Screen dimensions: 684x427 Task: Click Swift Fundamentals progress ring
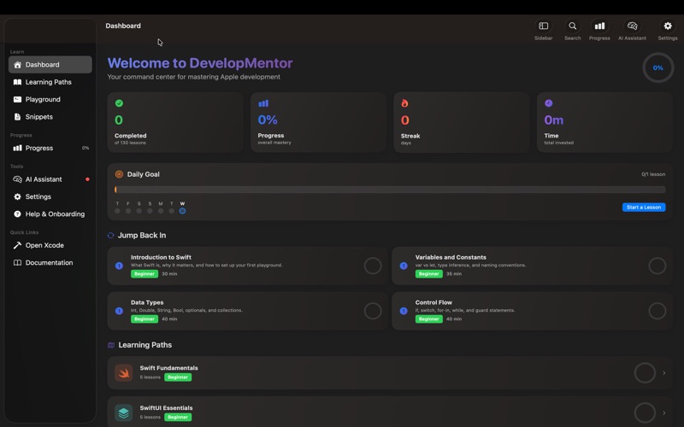[x=645, y=373]
